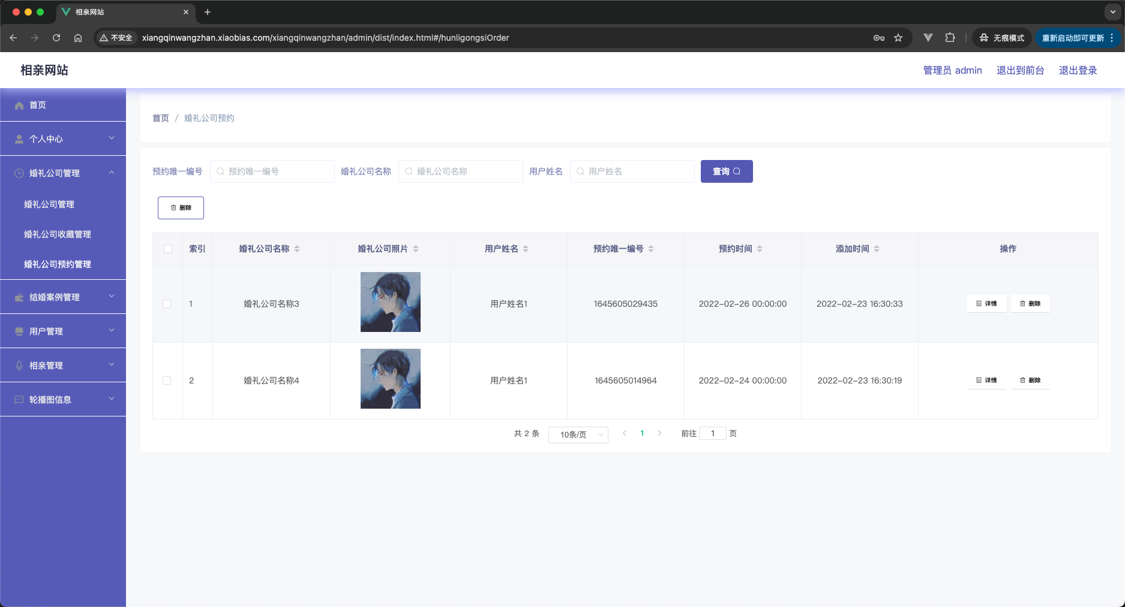Screen dimensions: 1125x607
Task: Expand the 相亲管理 menu
Action: coord(112,365)
